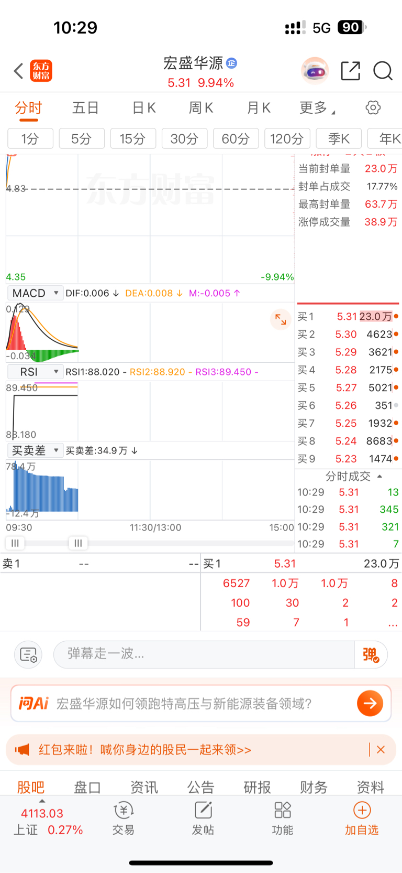Switch to 研报 tab
The width and height of the screenshot is (402, 873).
coord(258,787)
